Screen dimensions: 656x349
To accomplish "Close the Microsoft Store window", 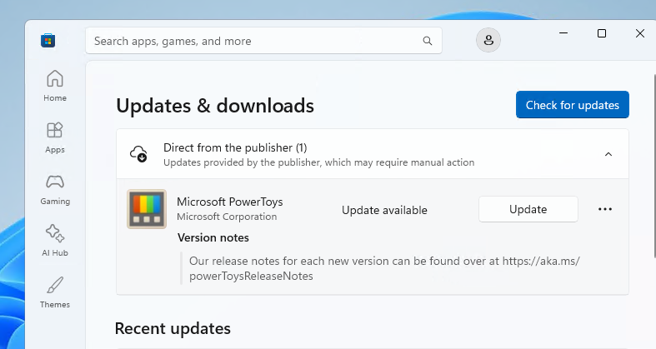I will [x=639, y=33].
